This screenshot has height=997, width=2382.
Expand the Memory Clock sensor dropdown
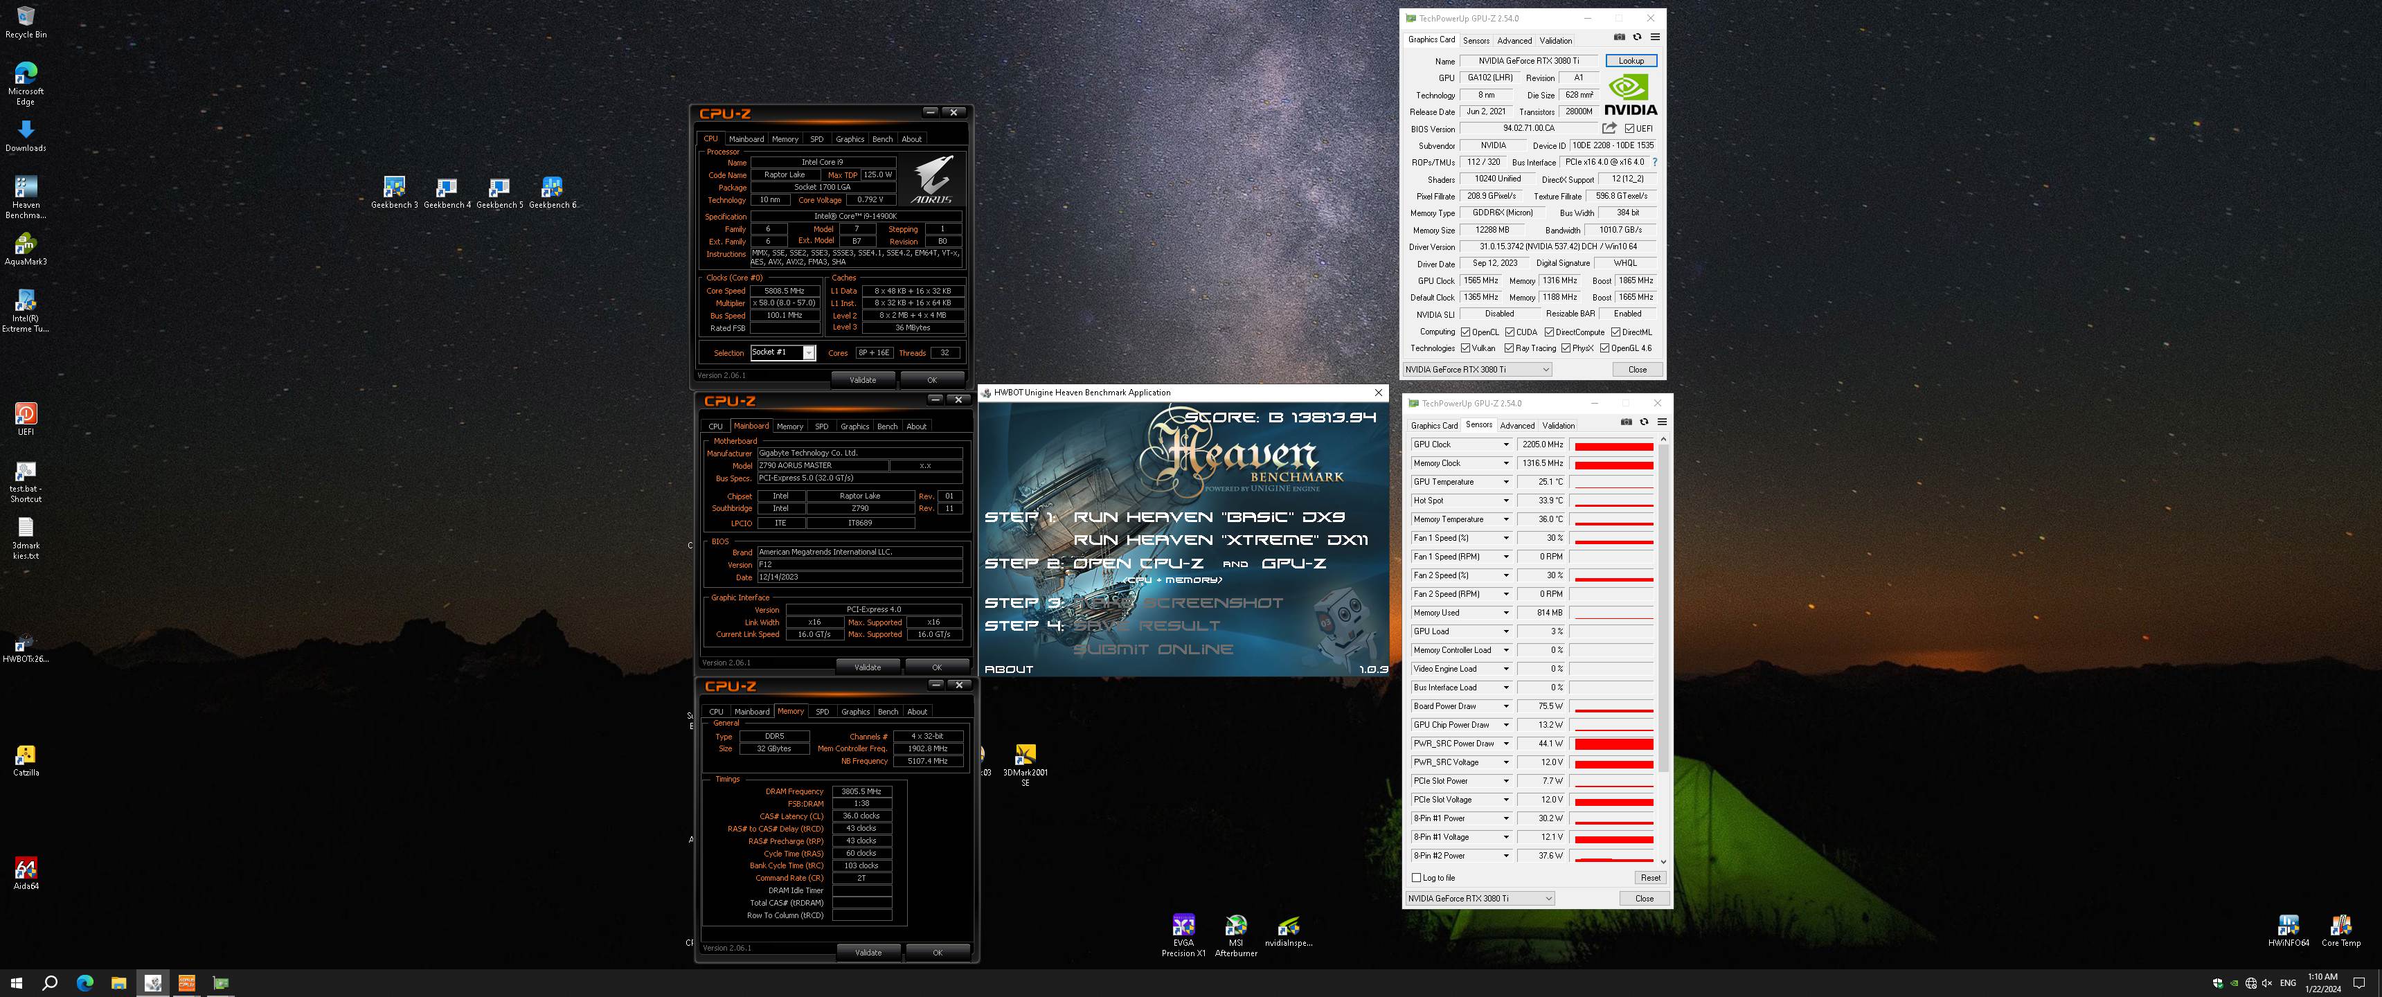tap(1505, 463)
